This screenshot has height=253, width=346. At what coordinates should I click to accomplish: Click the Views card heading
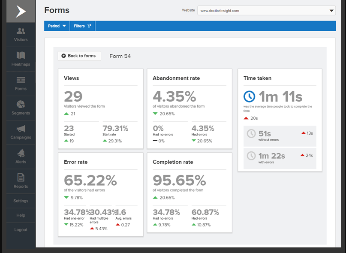tap(71, 78)
